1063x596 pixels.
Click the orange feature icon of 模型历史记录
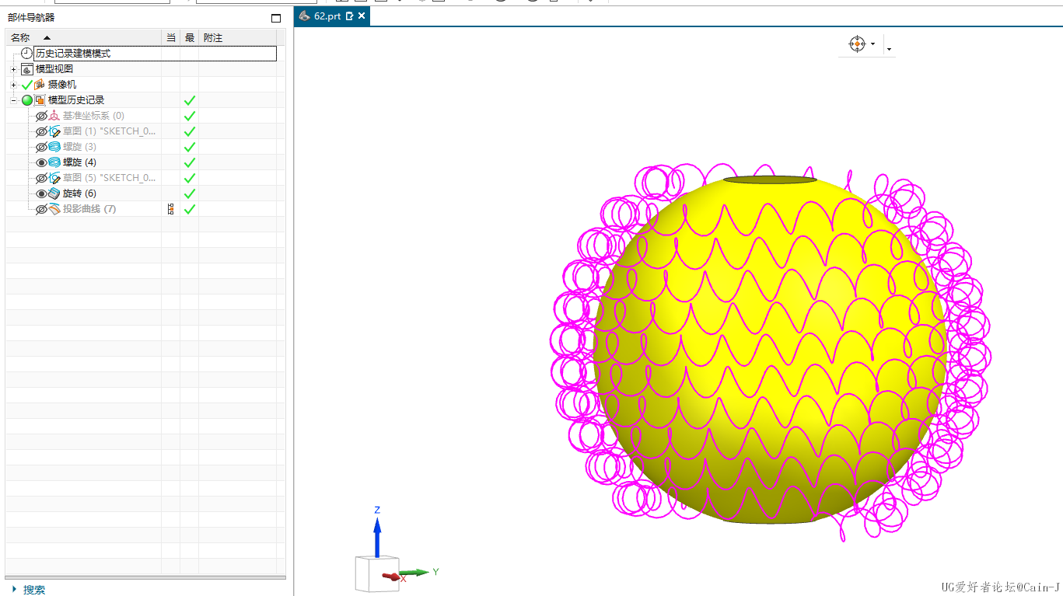click(40, 100)
